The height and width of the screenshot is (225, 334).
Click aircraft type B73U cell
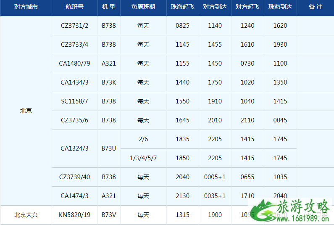tap(109, 148)
